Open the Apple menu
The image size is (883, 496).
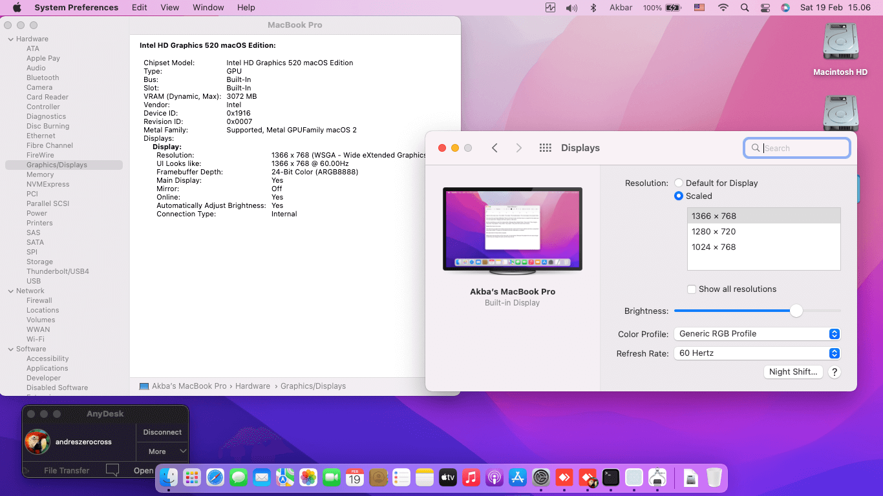(x=17, y=8)
